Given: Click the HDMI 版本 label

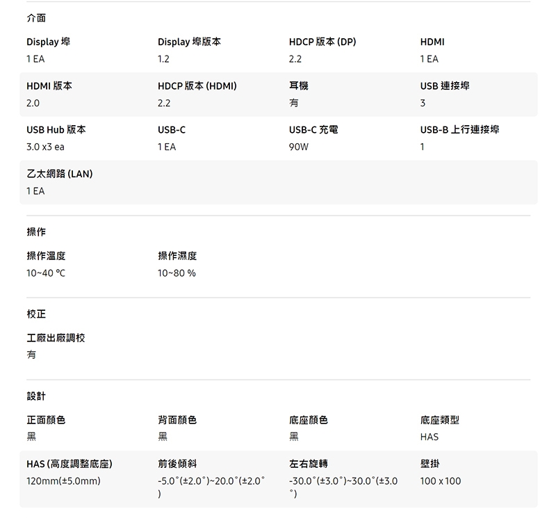Looking at the screenshot, I should pyautogui.click(x=49, y=86).
